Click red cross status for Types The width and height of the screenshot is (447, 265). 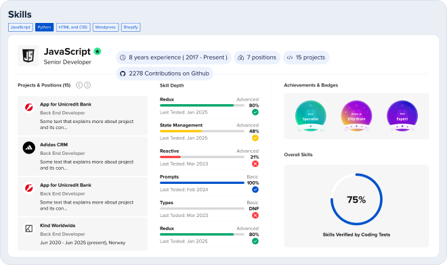pyautogui.click(x=255, y=216)
